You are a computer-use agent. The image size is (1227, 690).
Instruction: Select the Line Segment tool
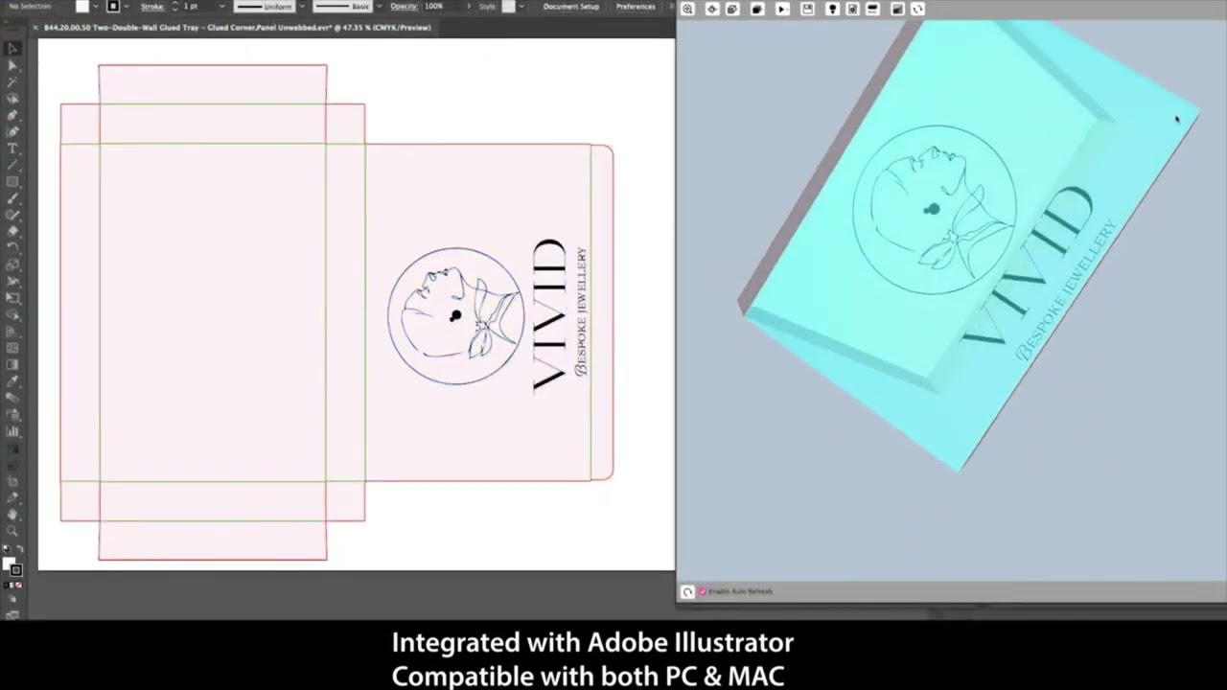[12, 165]
